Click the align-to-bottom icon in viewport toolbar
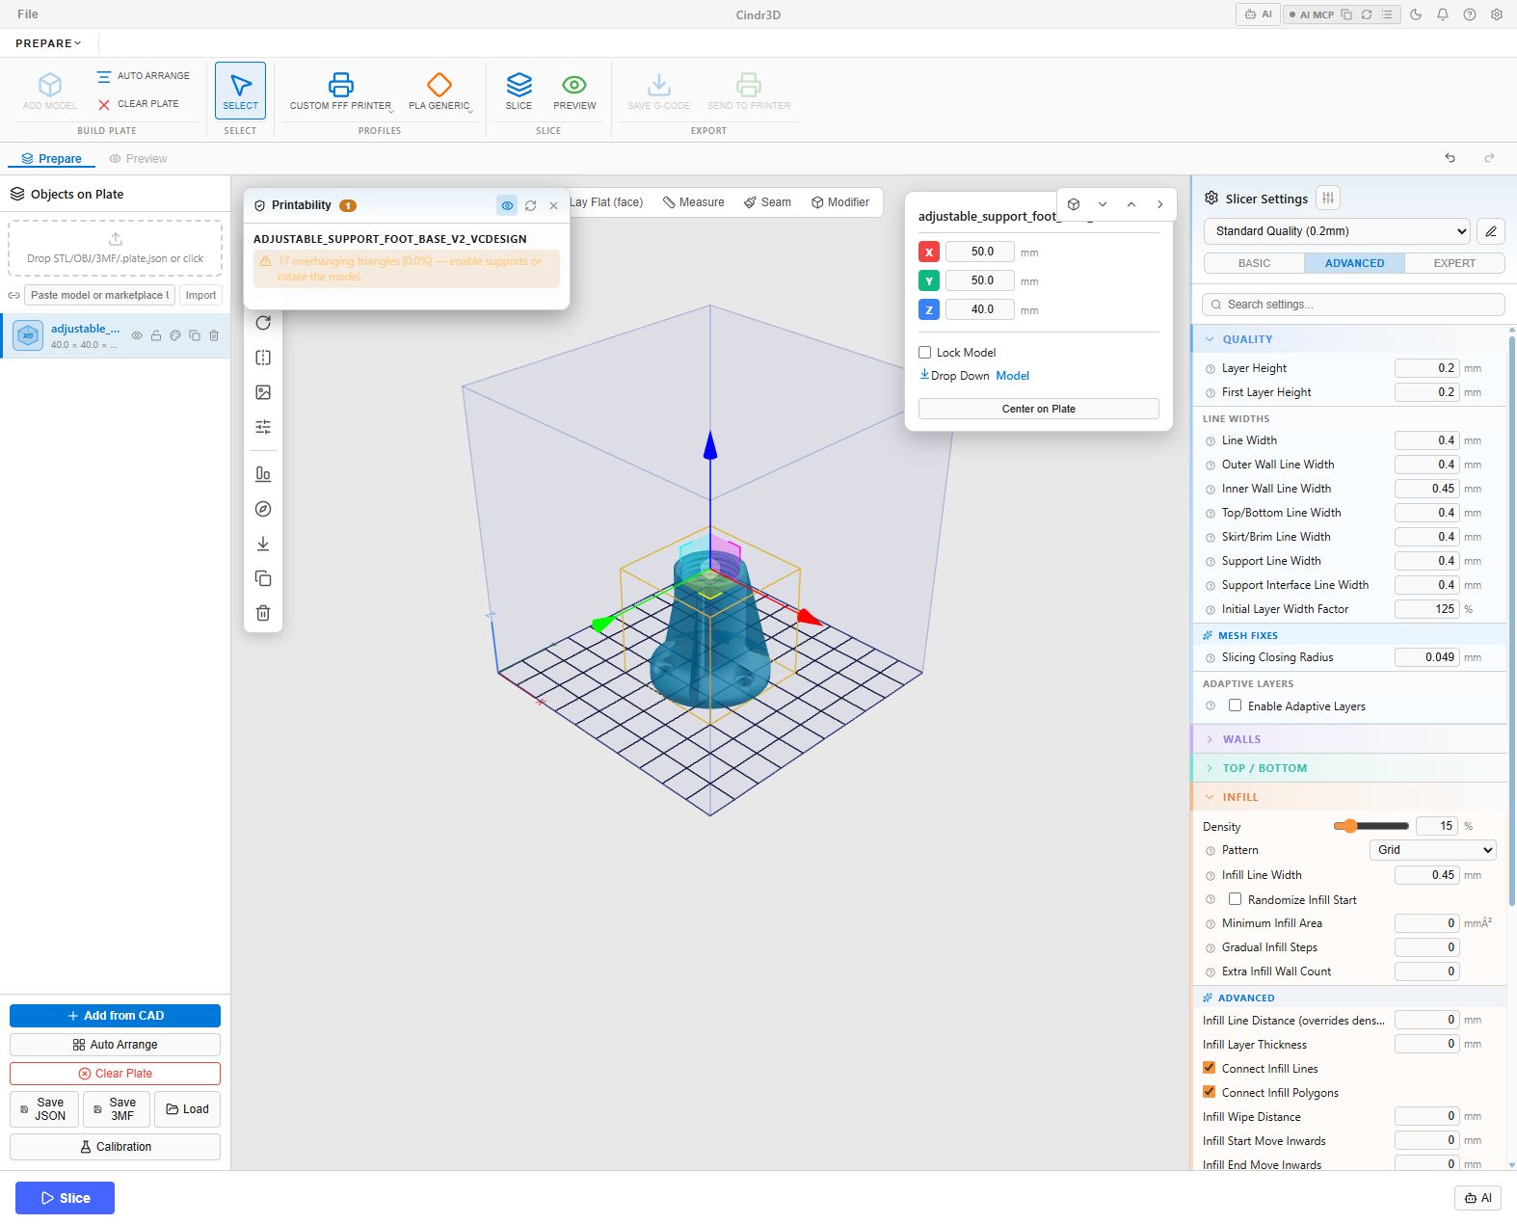1517x1224 pixels. coord(263,474)
